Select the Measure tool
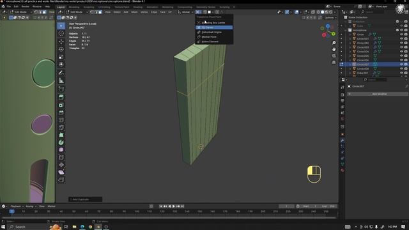 click(x=61, y=80)
